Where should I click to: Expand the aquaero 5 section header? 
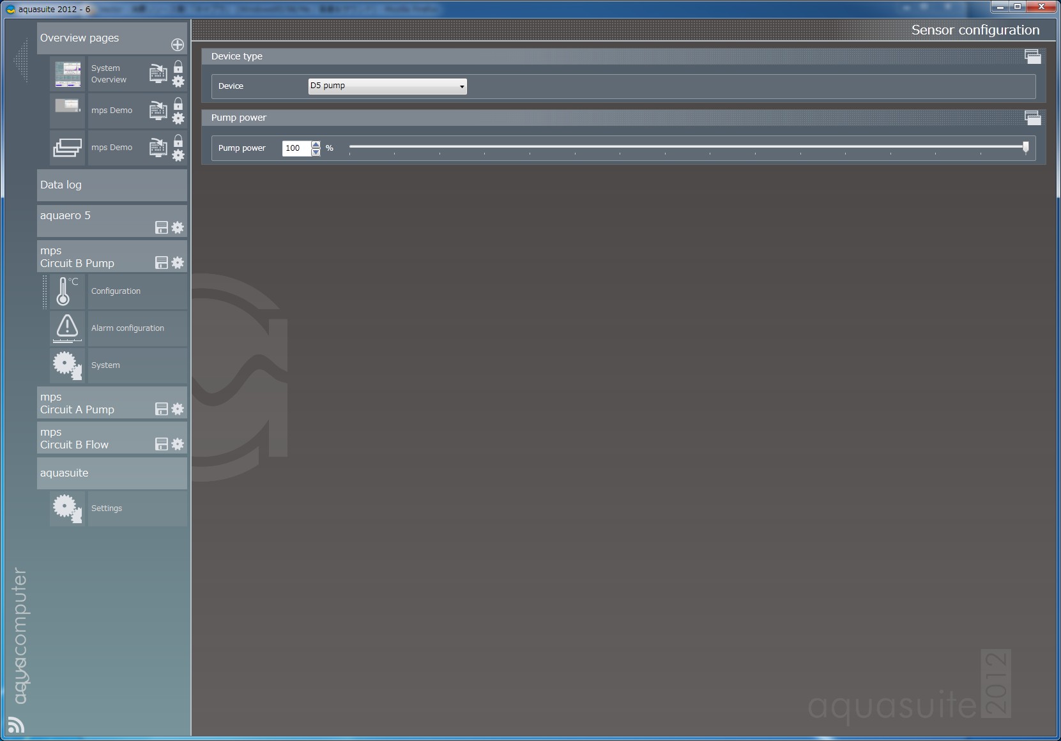(112, 221)
